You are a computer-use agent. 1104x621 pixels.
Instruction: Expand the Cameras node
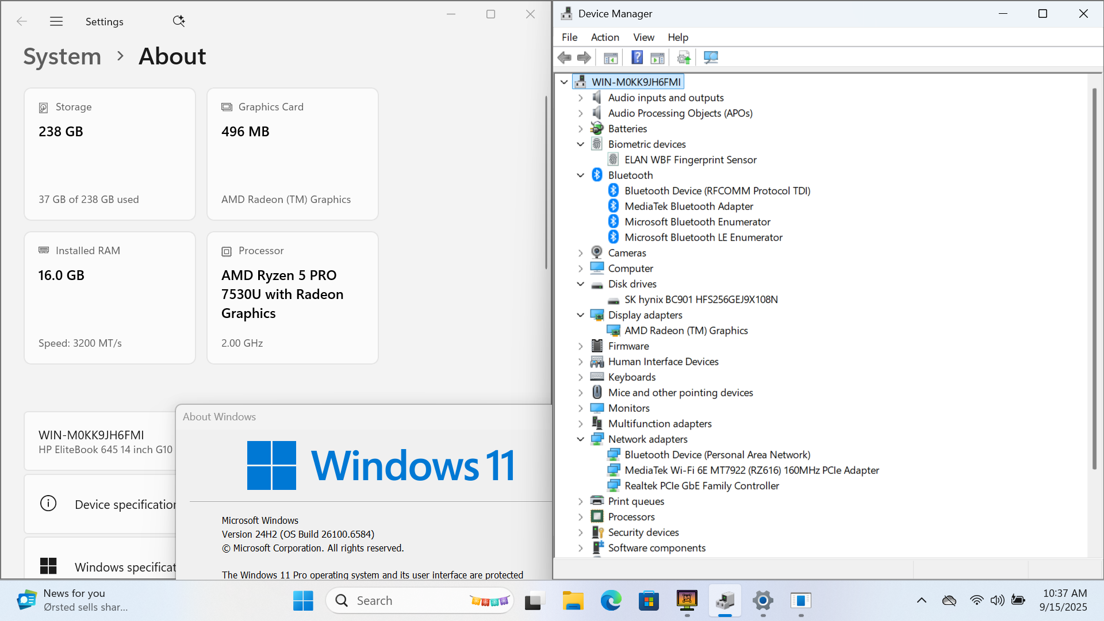[580, 253]
